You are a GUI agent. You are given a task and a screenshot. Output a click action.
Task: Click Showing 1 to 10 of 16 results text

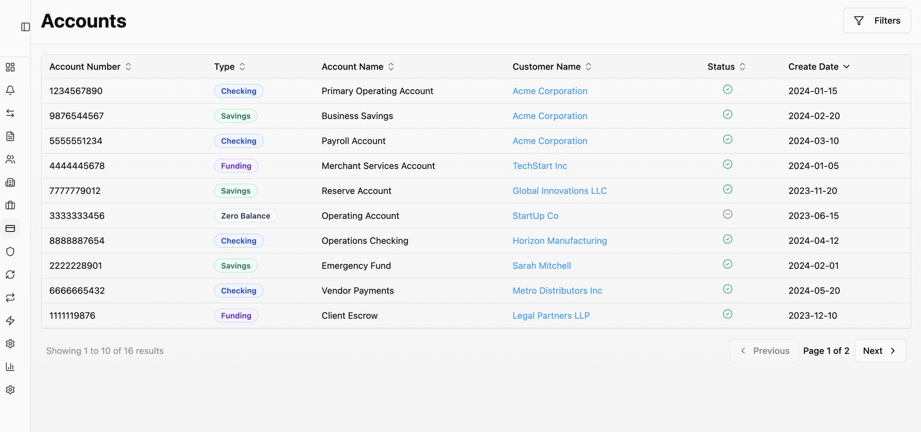point(105,351)
